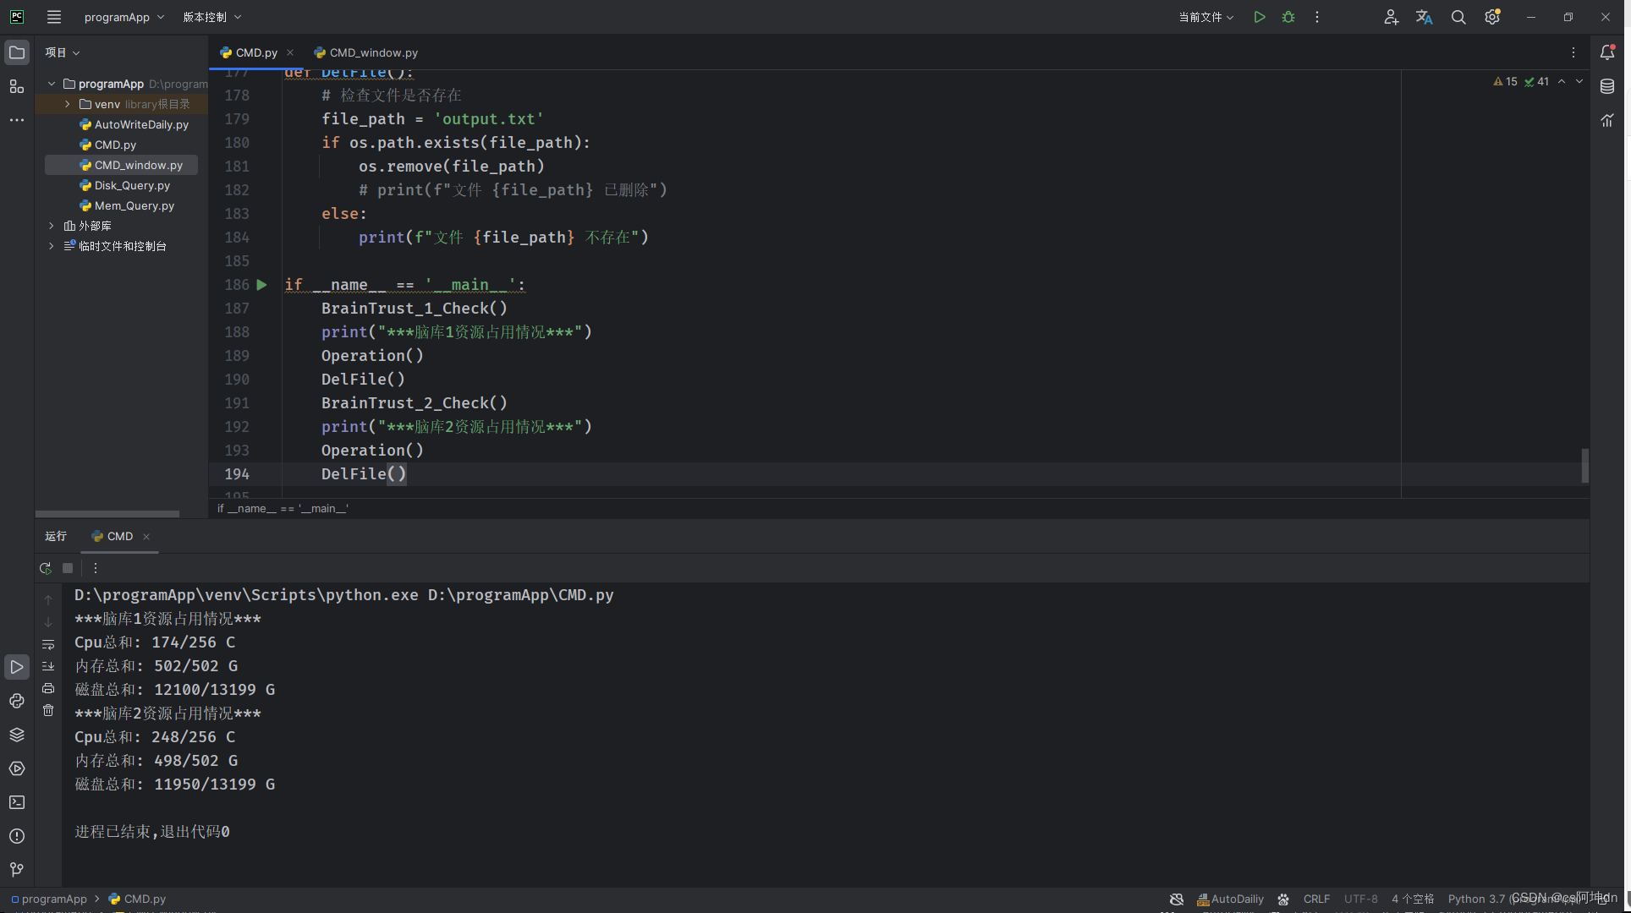Open IDE settings gear
Viewport: 1631px width, 913px height.
(1492, 17)
